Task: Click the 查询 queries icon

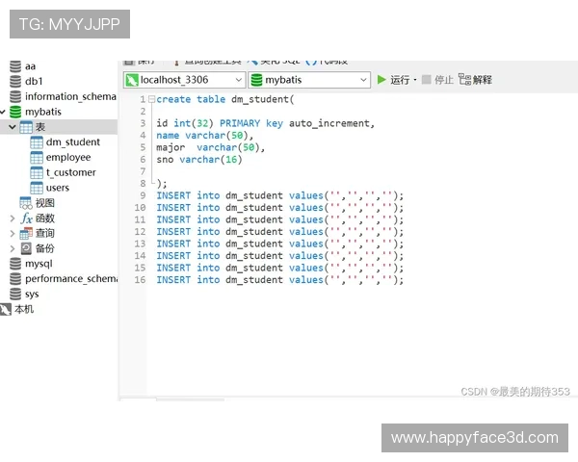Action: pos(26,233)
